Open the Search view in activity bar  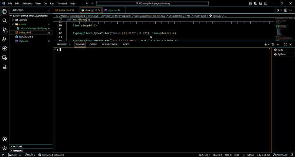click(5, 21)
